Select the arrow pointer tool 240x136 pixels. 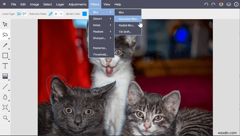click(x=5, y=24)
